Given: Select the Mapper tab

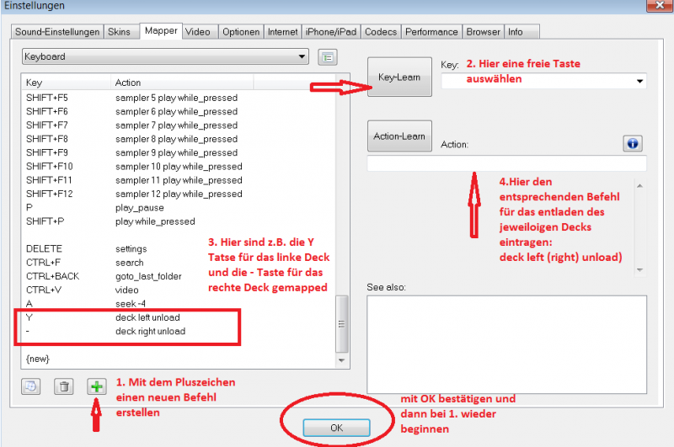Looking at the screenshot, I should point(161,31).
